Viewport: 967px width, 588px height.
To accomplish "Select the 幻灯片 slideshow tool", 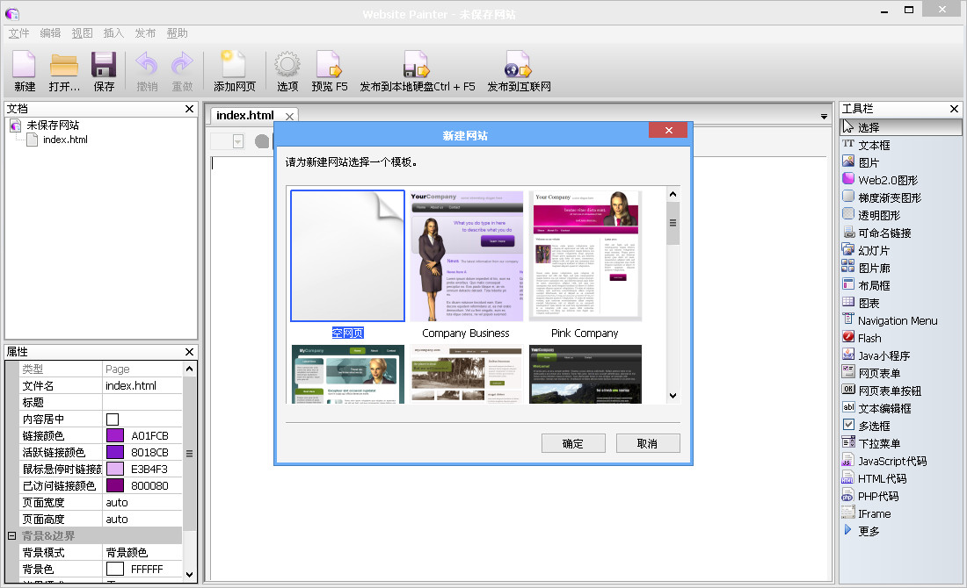I will click(873, 250).
